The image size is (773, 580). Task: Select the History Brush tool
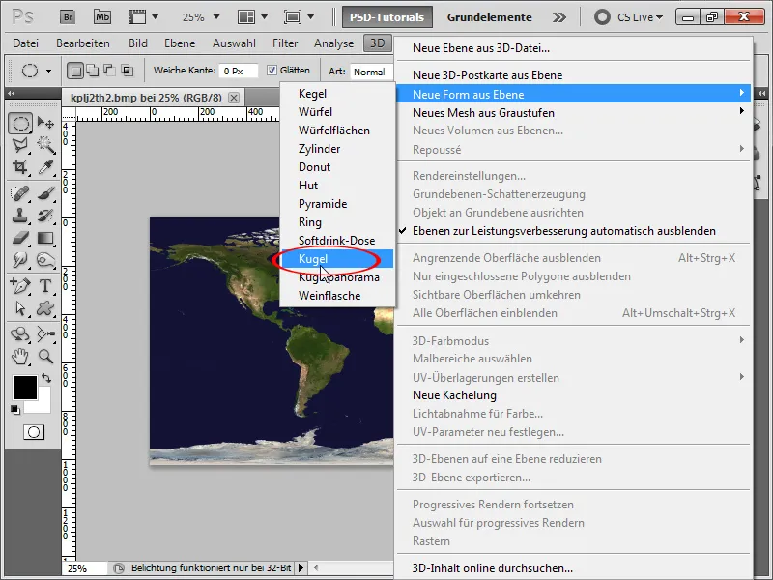[x=45, y=216]
